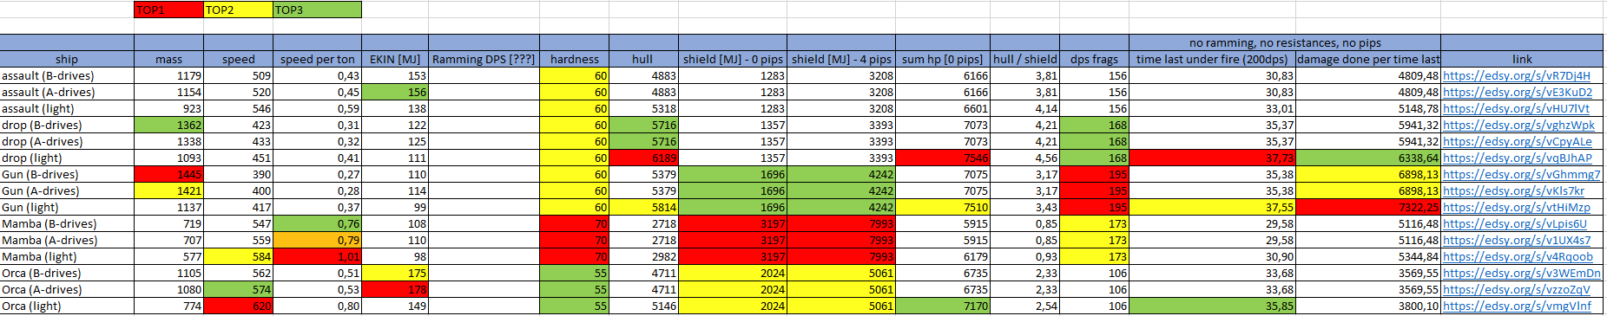Select the red 620 speed cell for Orca (light)
1607x316 pixels.
238,306
